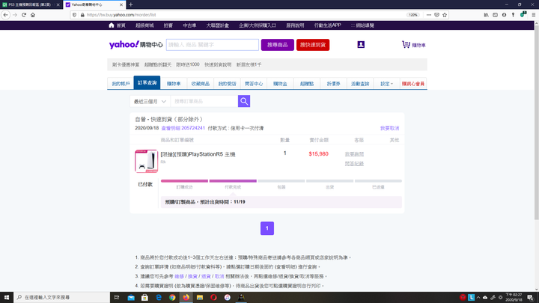Image resolution: width=539 pixels, height=303 pixels.
Task: Click the Windows taskbar search box
Action: point(62,298)
